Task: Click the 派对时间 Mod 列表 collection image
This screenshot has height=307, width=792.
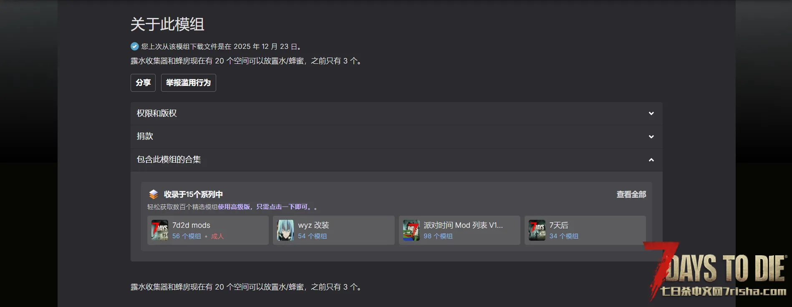Action: click(411, 230)
